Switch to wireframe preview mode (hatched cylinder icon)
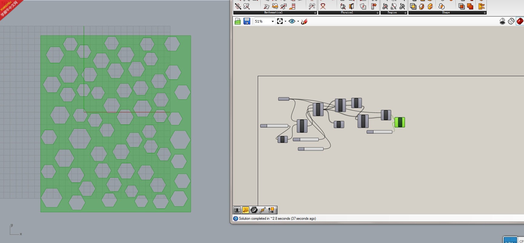This screenshot has width=524, height=243. coord(511,21)
